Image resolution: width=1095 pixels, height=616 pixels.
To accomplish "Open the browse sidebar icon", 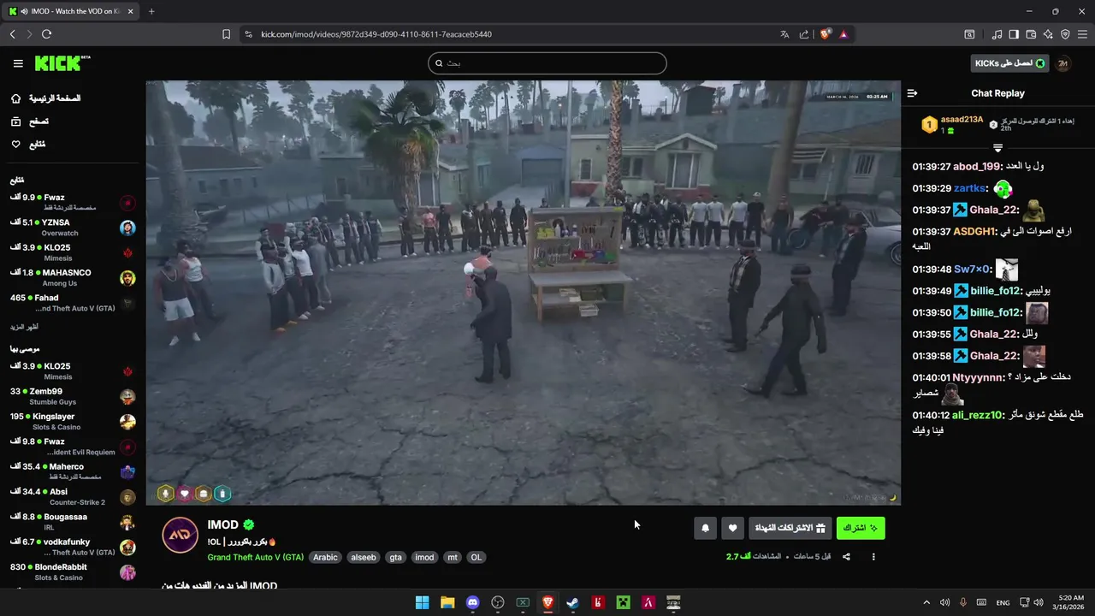I will pyautogui.click(x=15, y=121).
